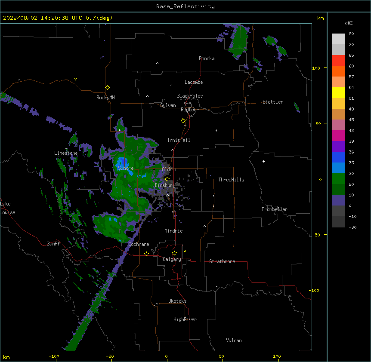
Task: Select the yellow diamond marker above Calgary
Action: (174, 253)
